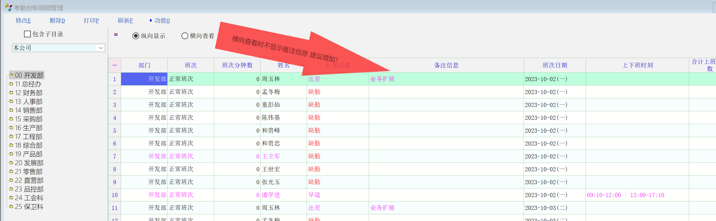Open the 修改E menu
This screenshot has width=716, height=221.
click(23, 21)
